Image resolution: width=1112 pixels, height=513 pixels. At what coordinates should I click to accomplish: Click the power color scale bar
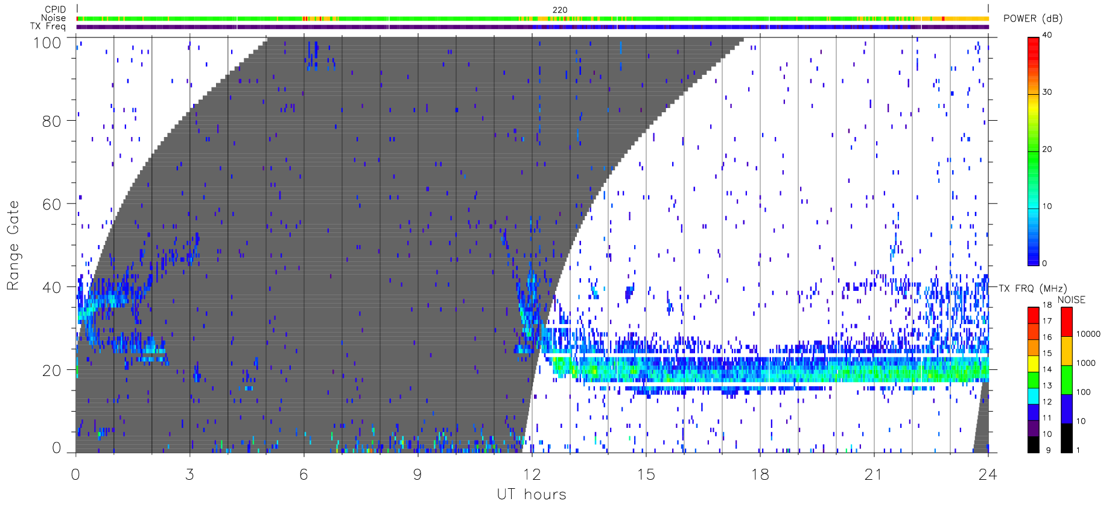click(1034, 151)
